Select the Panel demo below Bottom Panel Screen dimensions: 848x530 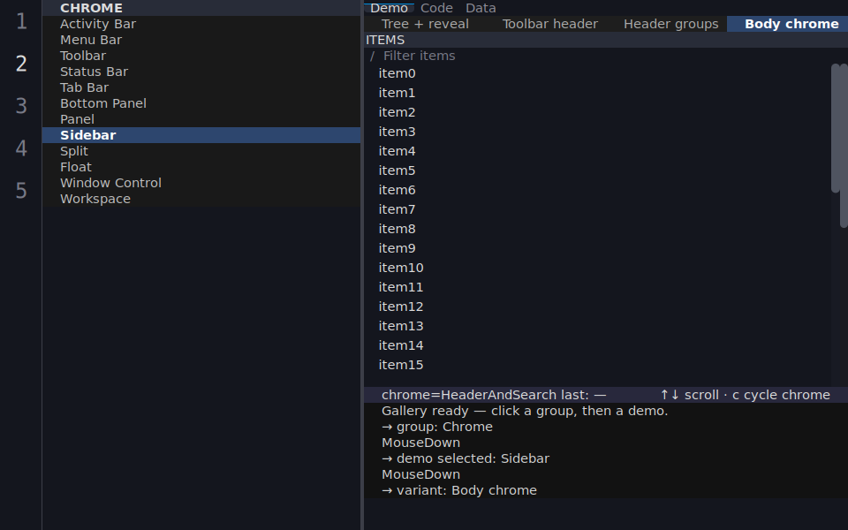[x=201, y=119]
